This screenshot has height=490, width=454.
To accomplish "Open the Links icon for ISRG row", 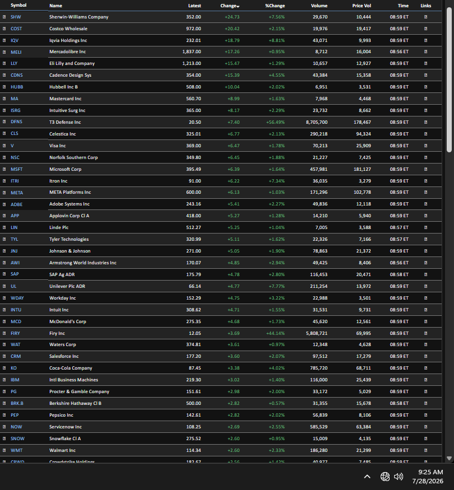I will point(425,110).
